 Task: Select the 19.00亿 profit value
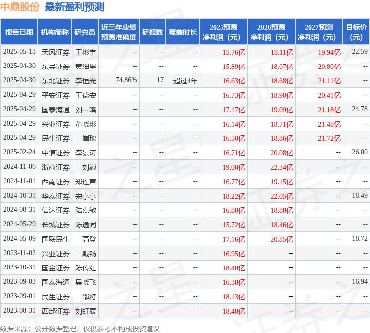coord(234,167)
